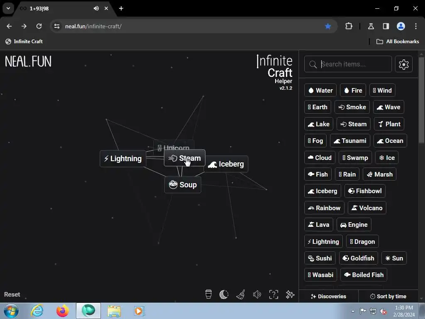
Task: Click the Soup tile on the canvas
Action: [x=183, y=185]
